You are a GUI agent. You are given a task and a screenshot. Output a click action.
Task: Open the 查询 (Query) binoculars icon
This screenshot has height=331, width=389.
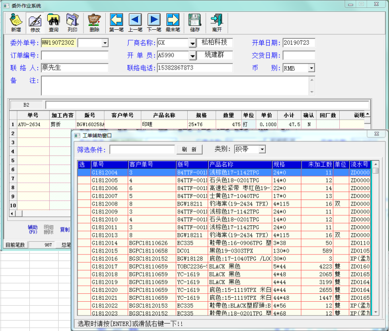pyautogui.click(x=54, y=23)
